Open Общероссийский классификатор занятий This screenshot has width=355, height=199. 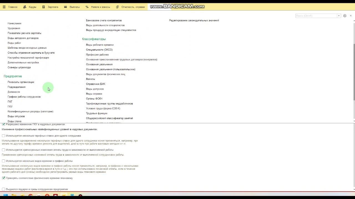click(109, 118)
